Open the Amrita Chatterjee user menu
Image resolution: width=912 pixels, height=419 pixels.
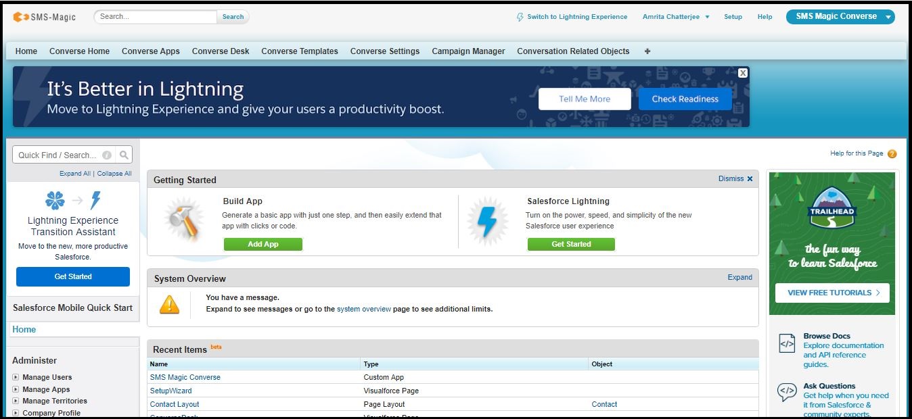pos(676,17)
